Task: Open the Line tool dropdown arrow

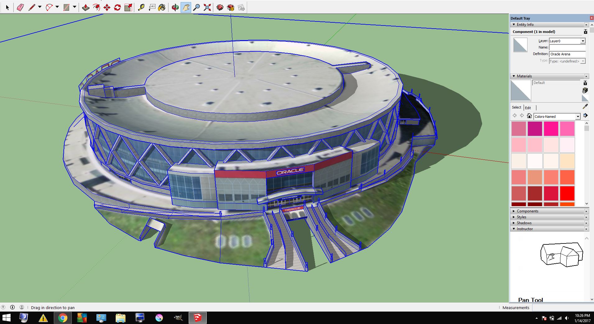Action: pos(40,7)
